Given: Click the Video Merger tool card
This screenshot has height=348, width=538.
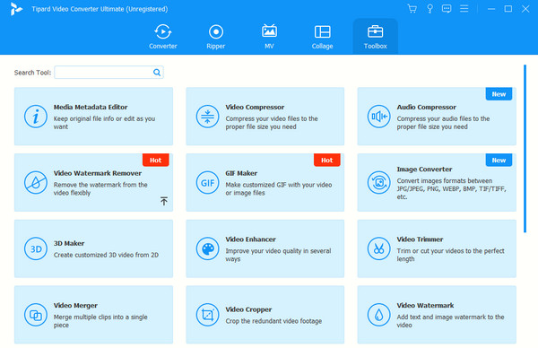Looking at the screenshot, I should click(x=93, y=315).
